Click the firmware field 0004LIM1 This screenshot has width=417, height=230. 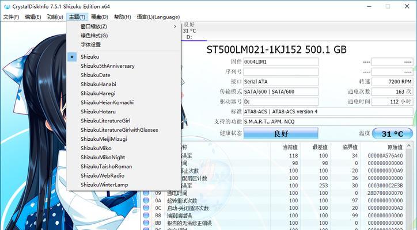click(281, 62)
